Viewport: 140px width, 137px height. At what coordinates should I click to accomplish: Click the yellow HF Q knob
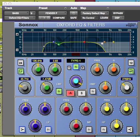click(126, 109)
